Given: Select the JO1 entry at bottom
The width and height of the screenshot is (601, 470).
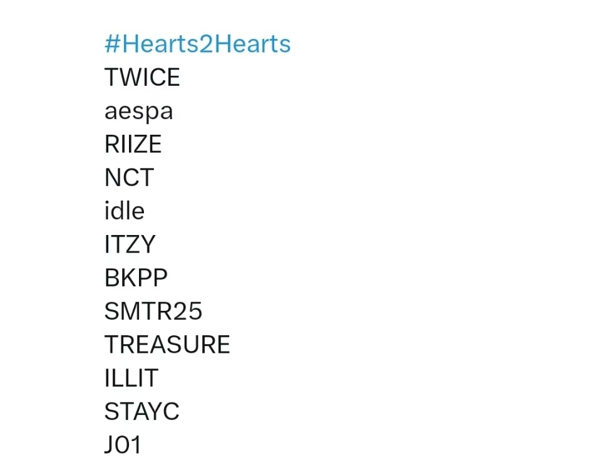Looking at the screenshot, I should pyautogui.click(x=123, y=445).
